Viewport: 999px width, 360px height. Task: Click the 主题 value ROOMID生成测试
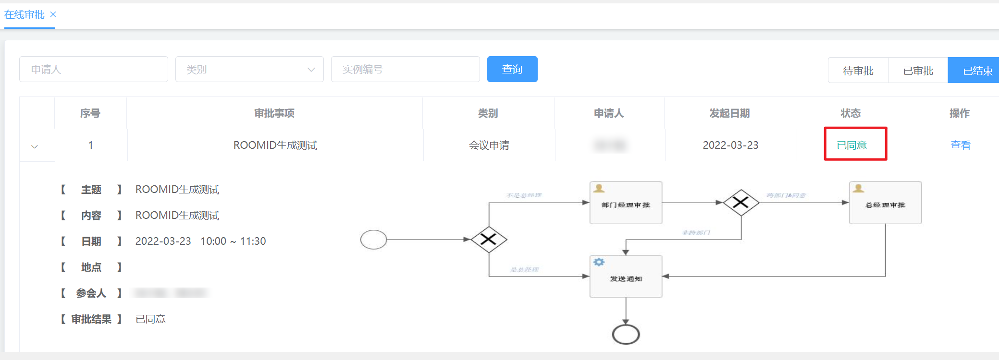click(177, 190)
